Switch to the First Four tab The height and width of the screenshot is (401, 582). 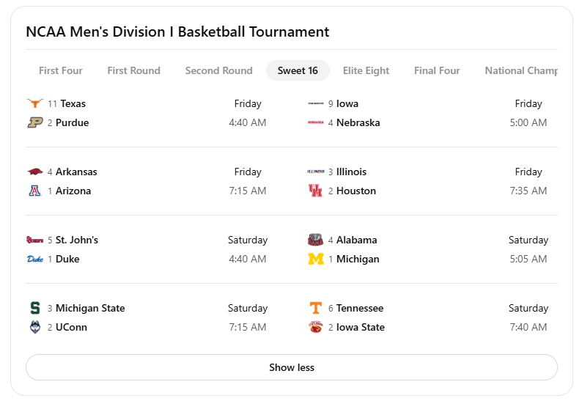point(61,70)
